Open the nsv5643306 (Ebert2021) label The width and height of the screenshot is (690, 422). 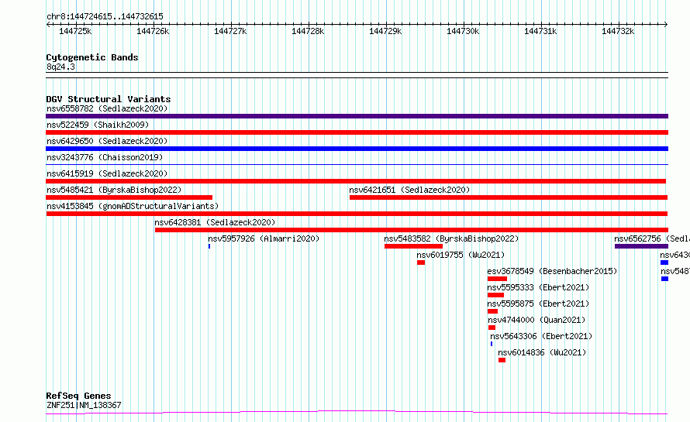(x=541, y=336)
